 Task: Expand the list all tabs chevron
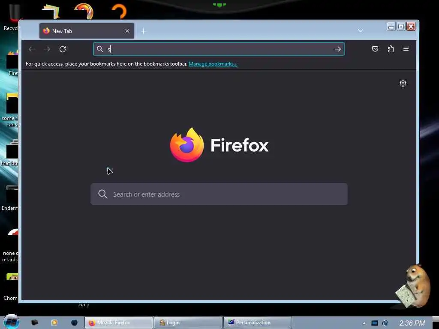point(360,30)
